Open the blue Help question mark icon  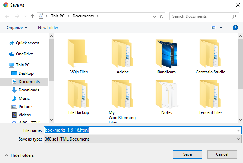click(x=235, y=28)
